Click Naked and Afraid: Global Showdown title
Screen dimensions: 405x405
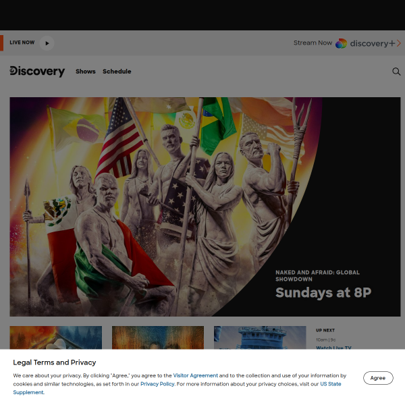(x=317, y=275)
